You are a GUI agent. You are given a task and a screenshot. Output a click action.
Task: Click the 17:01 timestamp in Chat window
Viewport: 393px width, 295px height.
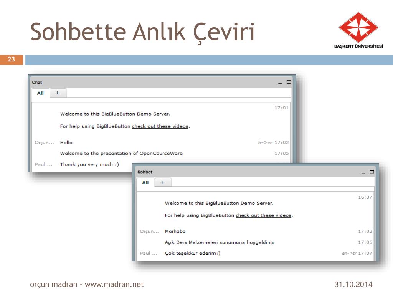281,108
